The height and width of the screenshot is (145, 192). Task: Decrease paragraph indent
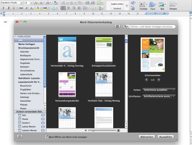click(87, 3)
